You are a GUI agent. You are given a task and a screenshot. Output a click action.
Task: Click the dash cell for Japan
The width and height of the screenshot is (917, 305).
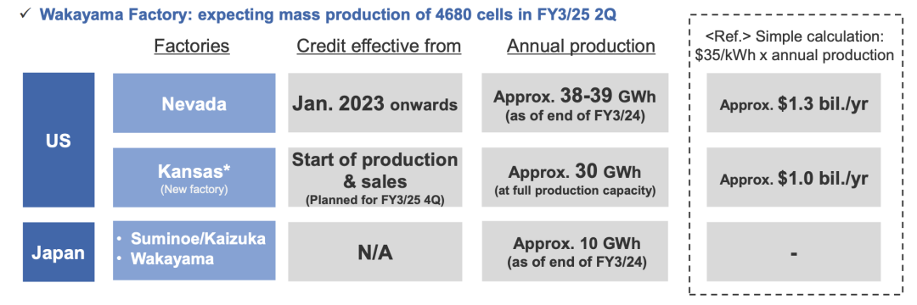(x=794, y=251)
